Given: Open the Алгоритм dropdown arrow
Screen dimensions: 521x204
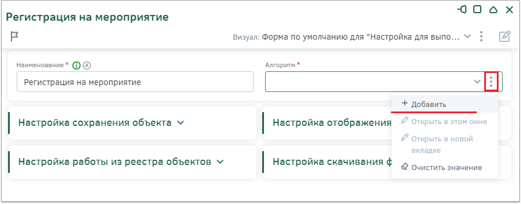Looking at the screenshot, I should click(x=477, y=82).
